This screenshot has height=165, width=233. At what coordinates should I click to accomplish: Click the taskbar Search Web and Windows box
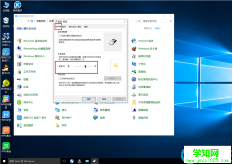[x=34, y=161]
